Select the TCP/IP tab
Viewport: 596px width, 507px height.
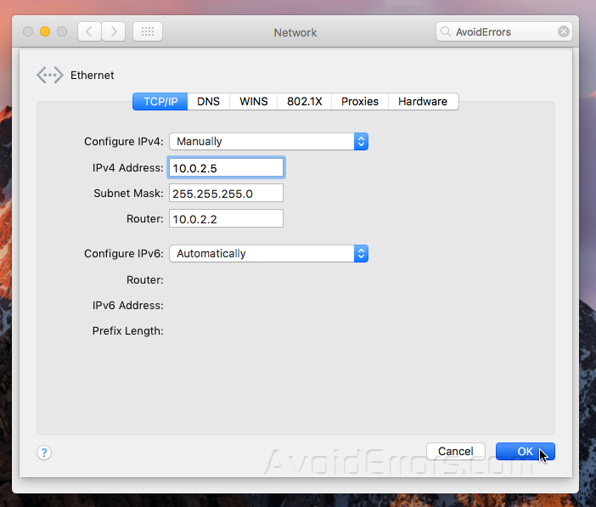160,101
